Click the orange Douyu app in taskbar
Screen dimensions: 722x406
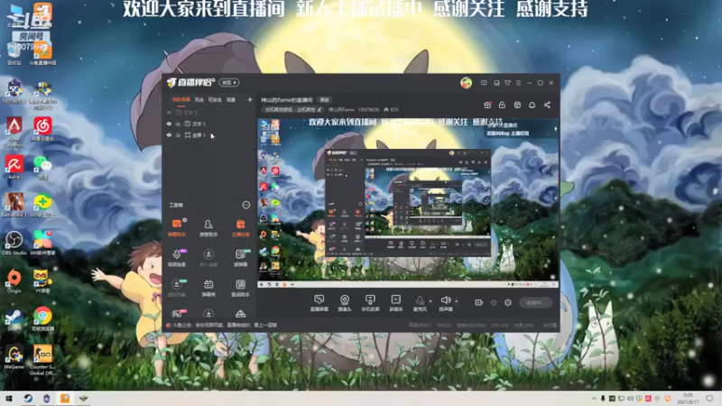[65, 398]
